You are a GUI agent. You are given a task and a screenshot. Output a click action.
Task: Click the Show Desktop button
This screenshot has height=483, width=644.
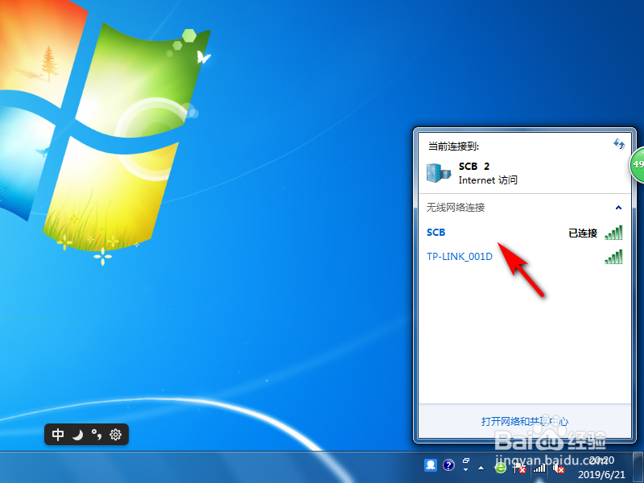tap(638, 468)
